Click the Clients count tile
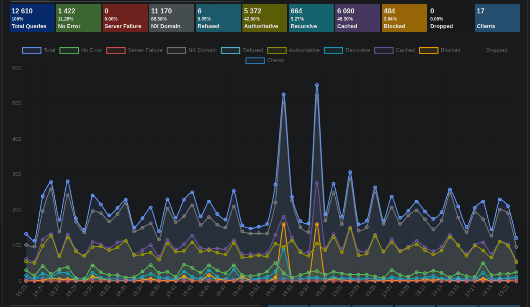 click(x=497, y=18)
